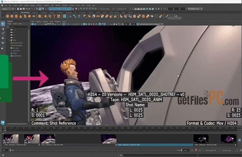Image resolution: width=242 pixels, height=157 pixels.
Task: Open the Symmetry dropdown
Action: (x=122, y=9)
